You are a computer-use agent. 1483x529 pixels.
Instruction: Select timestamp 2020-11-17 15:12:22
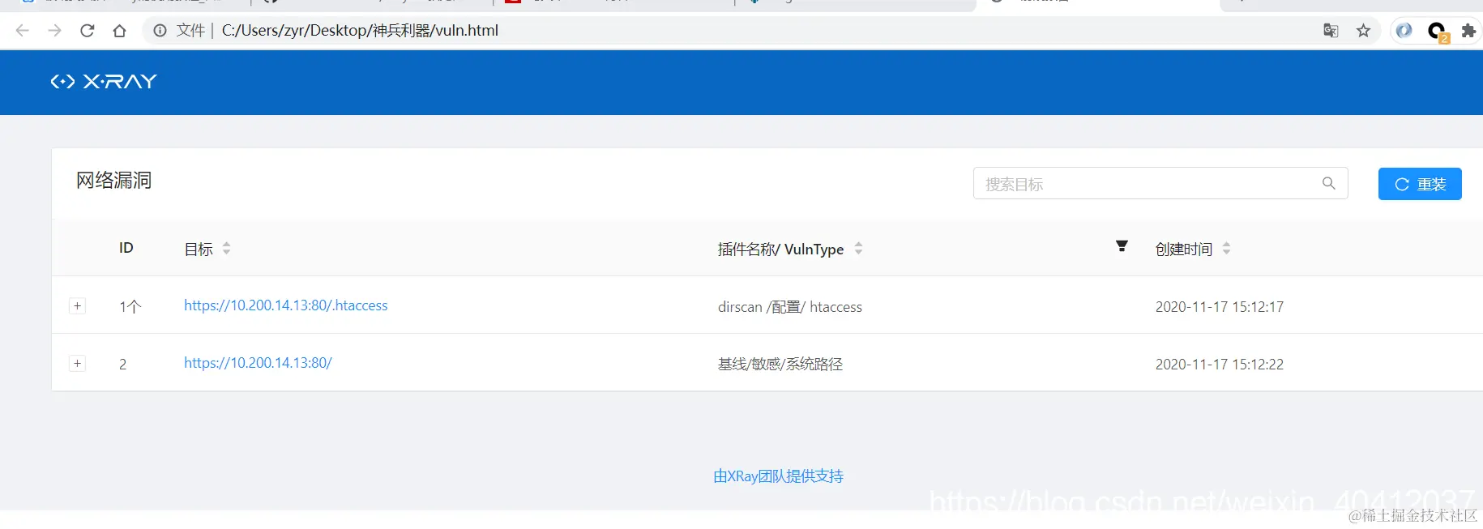[1220, 365]
